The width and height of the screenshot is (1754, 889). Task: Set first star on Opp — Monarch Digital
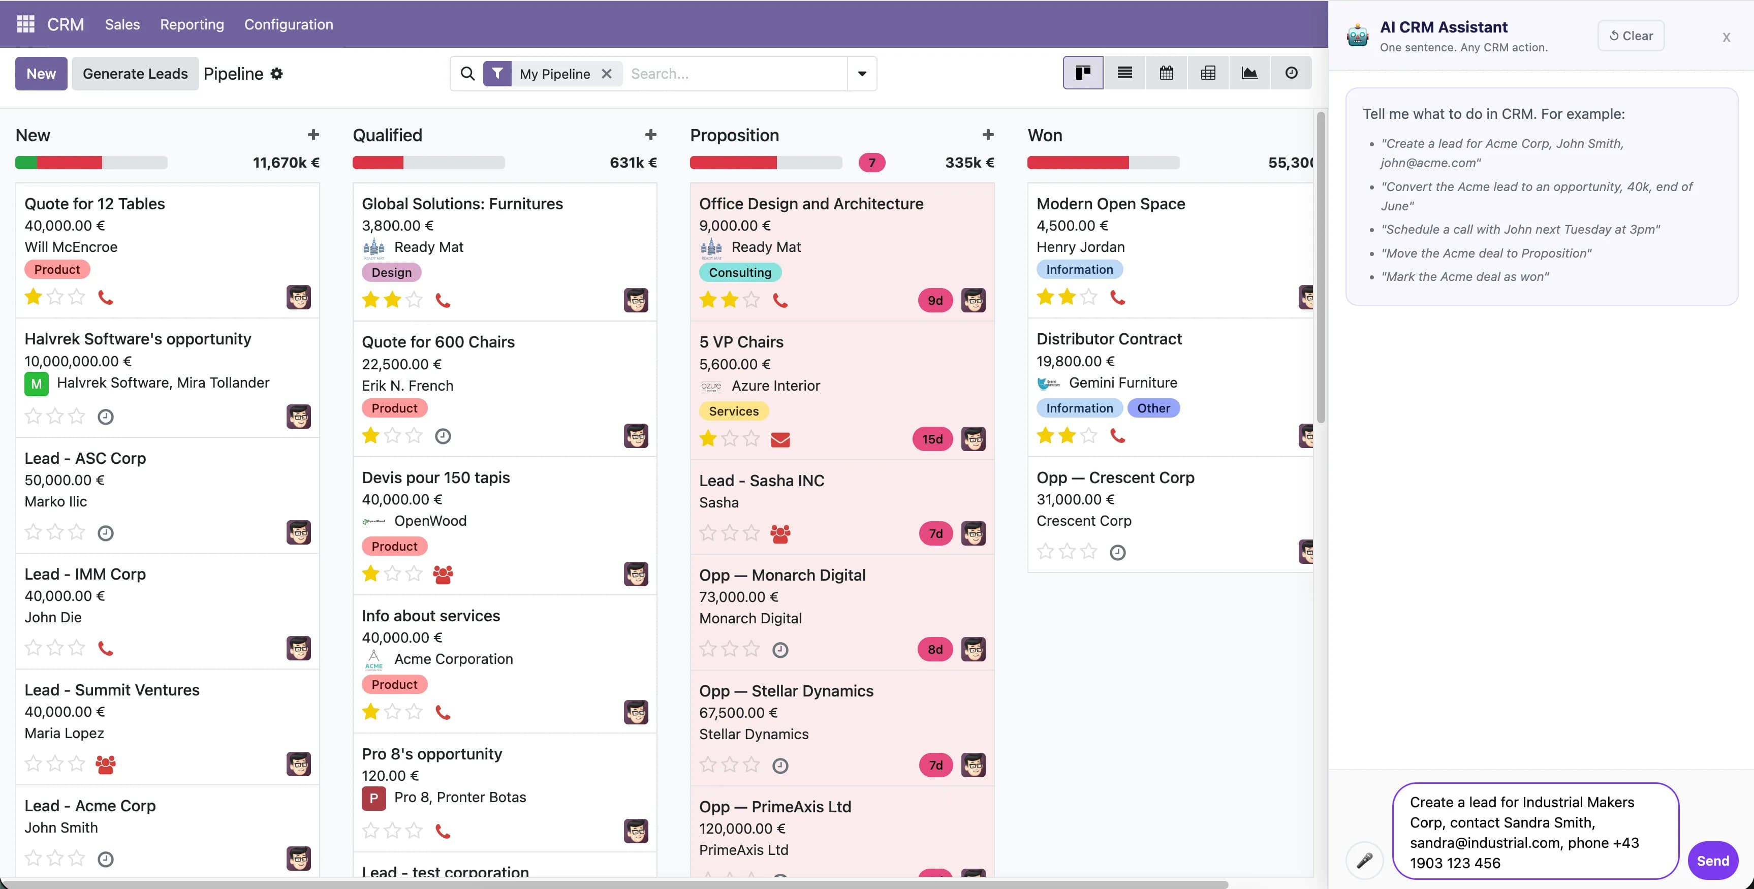coord(708,649)
